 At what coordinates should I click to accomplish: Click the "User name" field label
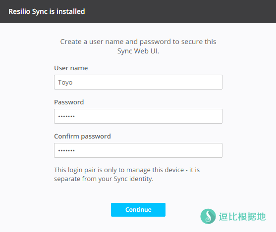tap(71, 68)
